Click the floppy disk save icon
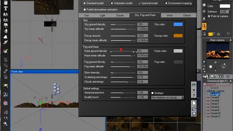The height and width of the screenshot is (131, 233). [194, 114]
